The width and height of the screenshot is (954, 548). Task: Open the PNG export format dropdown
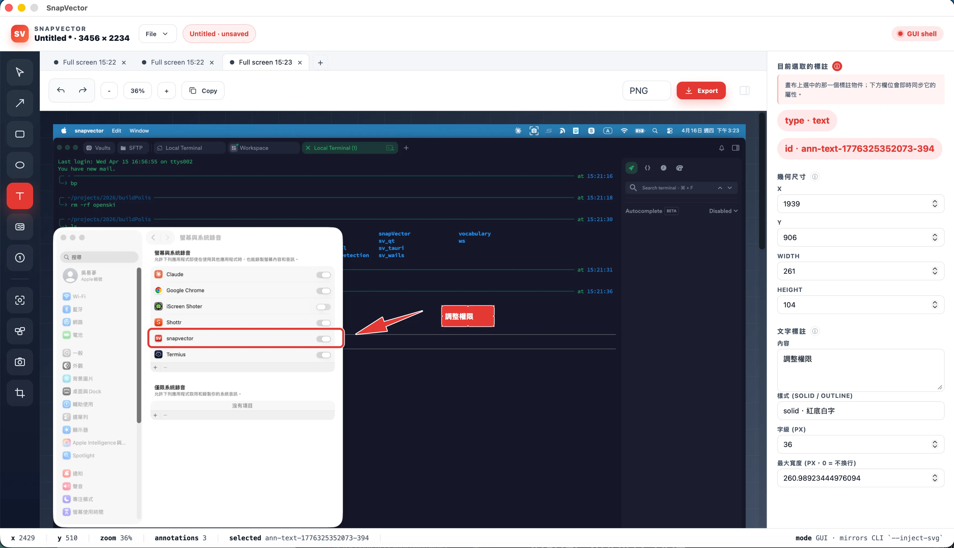(x=646, y=91)
